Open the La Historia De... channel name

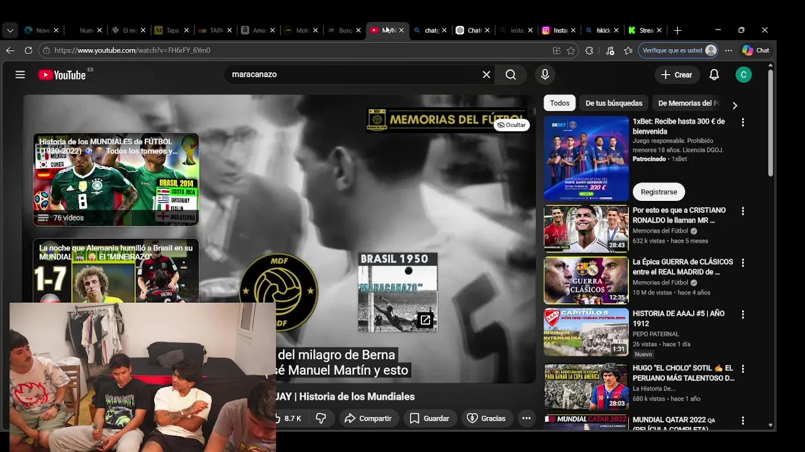click(x=654, y=389)
